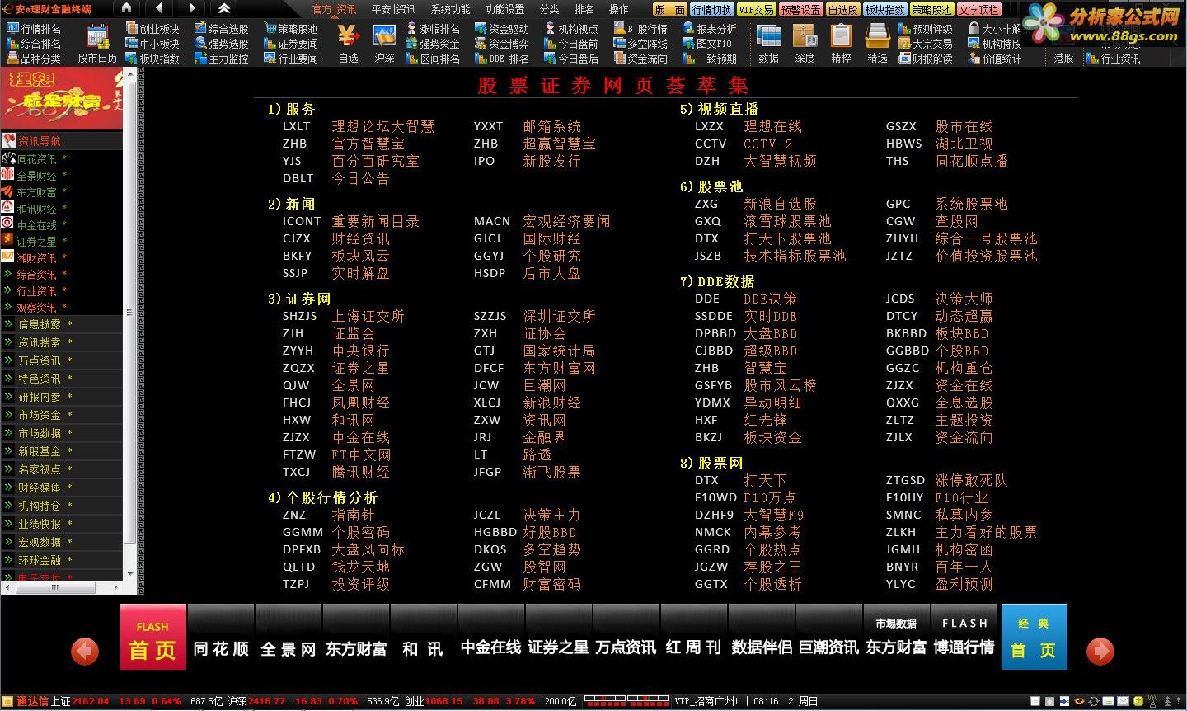Open the 系统功能 menu
This screenshot has width=1187, height=711.
[450, 9]
